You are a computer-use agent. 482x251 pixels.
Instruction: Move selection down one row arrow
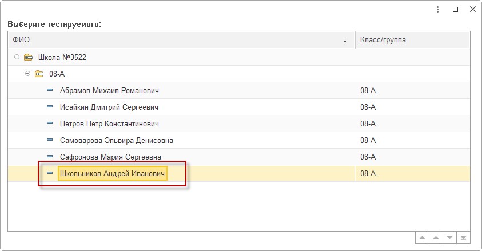pyautogui.click(x=450, y=237)
